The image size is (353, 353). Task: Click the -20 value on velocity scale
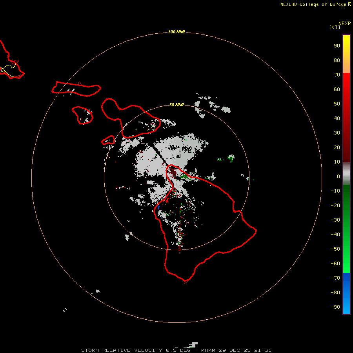coord(335,206)
